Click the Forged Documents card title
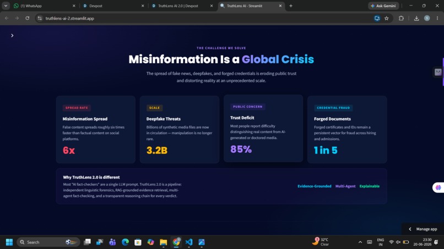 [332, 119]
